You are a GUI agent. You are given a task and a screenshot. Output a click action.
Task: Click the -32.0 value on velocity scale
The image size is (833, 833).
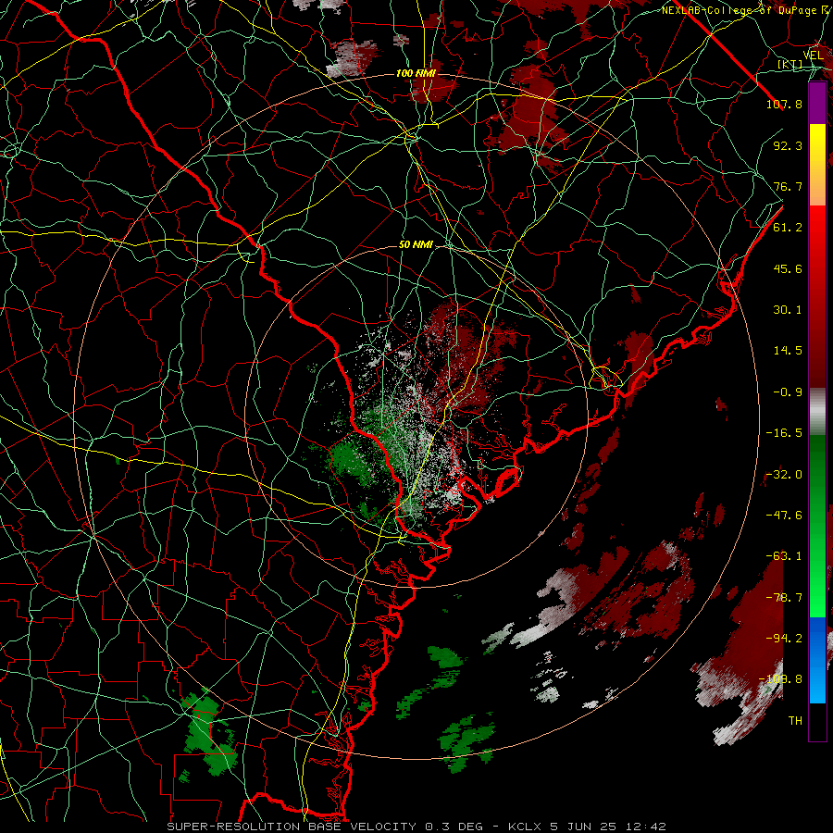coord(784,475)
